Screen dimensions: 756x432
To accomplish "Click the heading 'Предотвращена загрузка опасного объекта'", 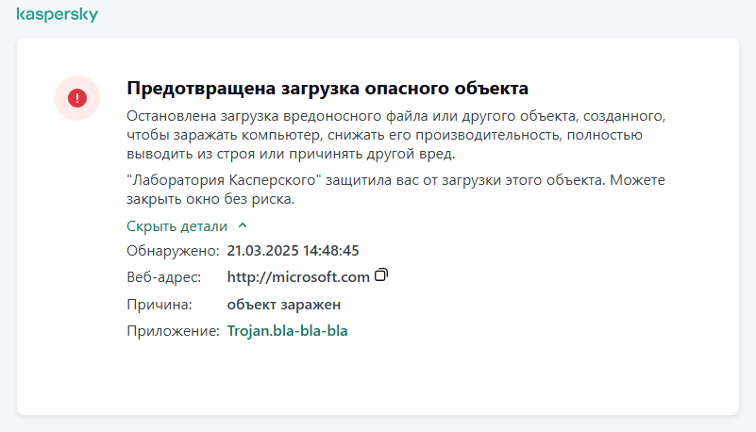I will click(327, 88).
